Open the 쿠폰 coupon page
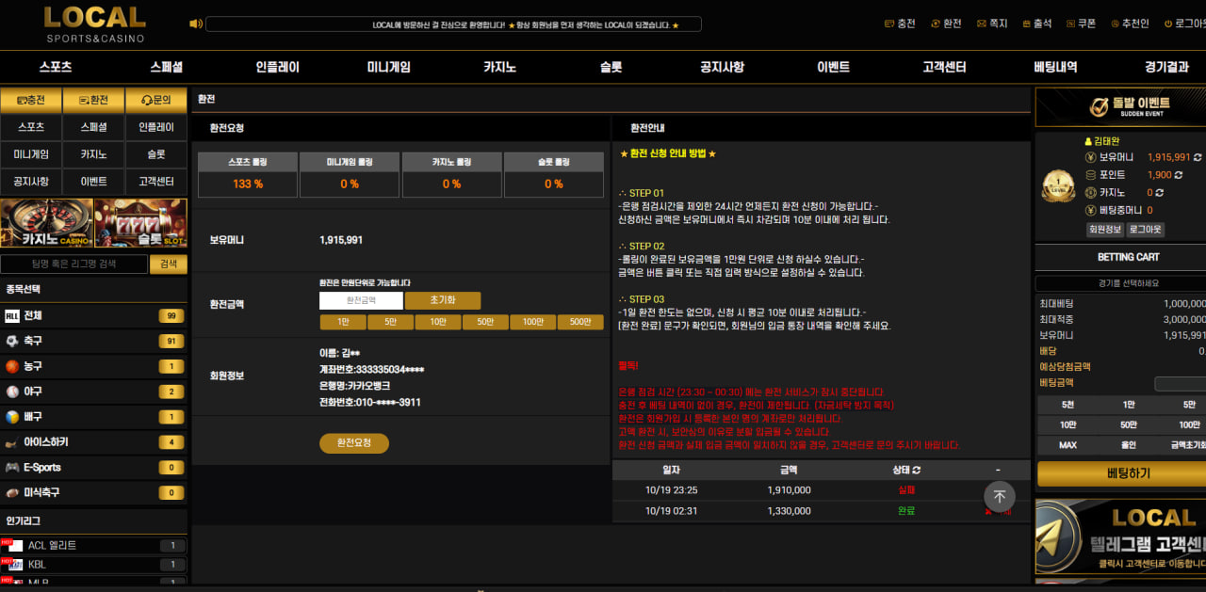Image resolution: width=1206 pixels, height=592 pixels. click(x=1080, y=24)
